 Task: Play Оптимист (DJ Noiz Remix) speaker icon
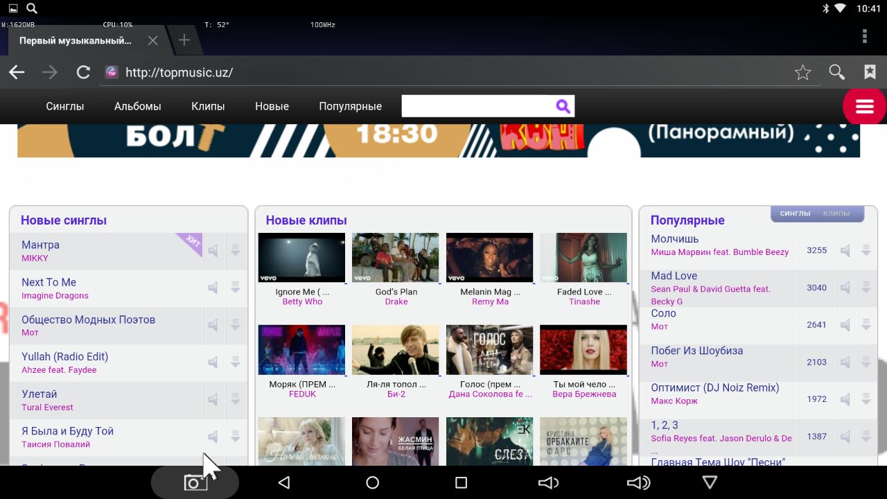[x=845, y=399]
